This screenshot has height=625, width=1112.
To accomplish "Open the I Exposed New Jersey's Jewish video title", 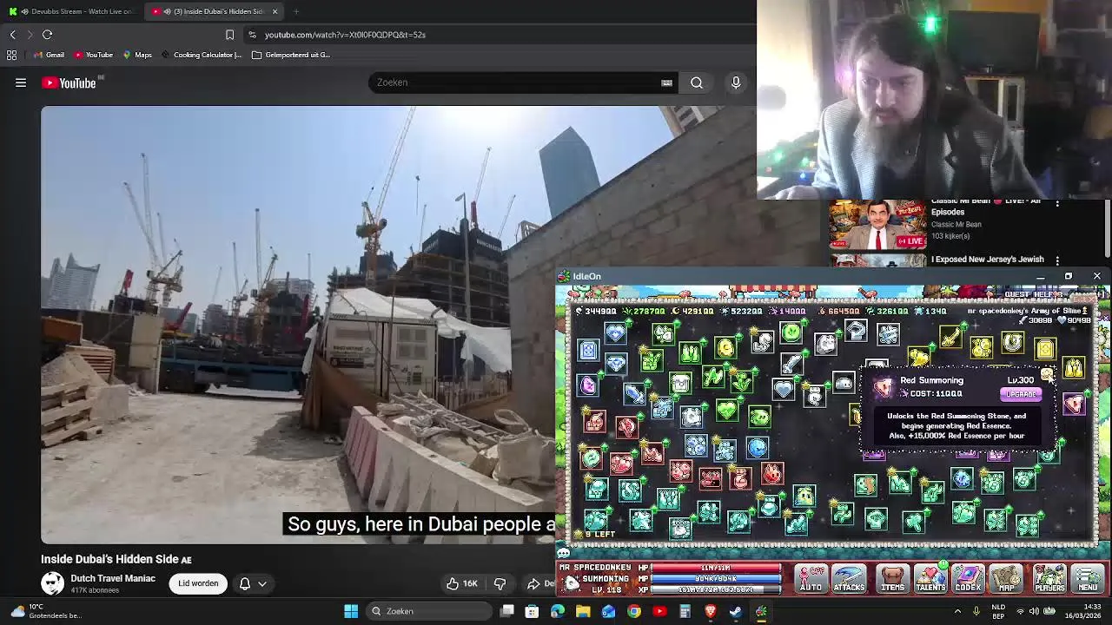I will pyautogui.click(x=988, y=259).
